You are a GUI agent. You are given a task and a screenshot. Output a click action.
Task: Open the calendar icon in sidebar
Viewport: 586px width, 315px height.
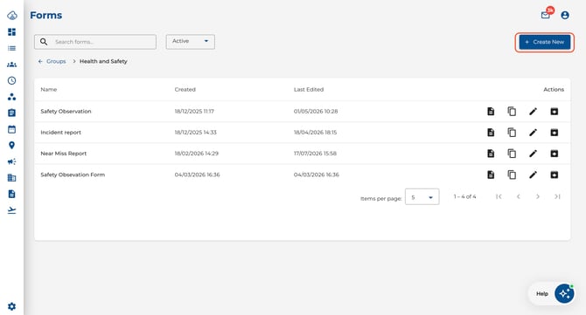click(12, 129)
